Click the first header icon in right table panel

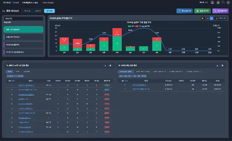coord(217,66)
